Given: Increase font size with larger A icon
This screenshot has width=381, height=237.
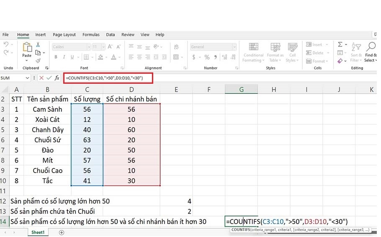Looking at the screenshot, I should (x=110, y=46).
